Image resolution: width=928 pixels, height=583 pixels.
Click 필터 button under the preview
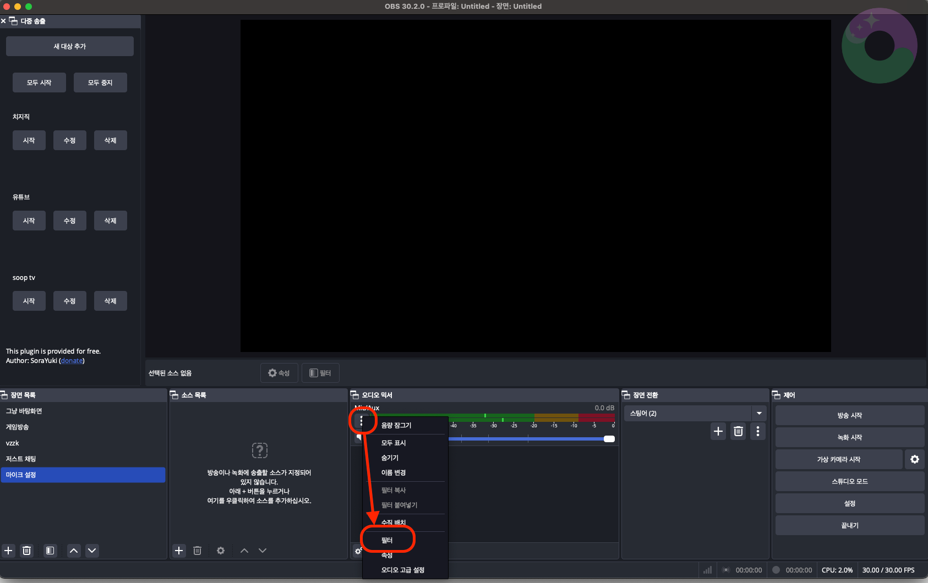[x=320, y=373]
